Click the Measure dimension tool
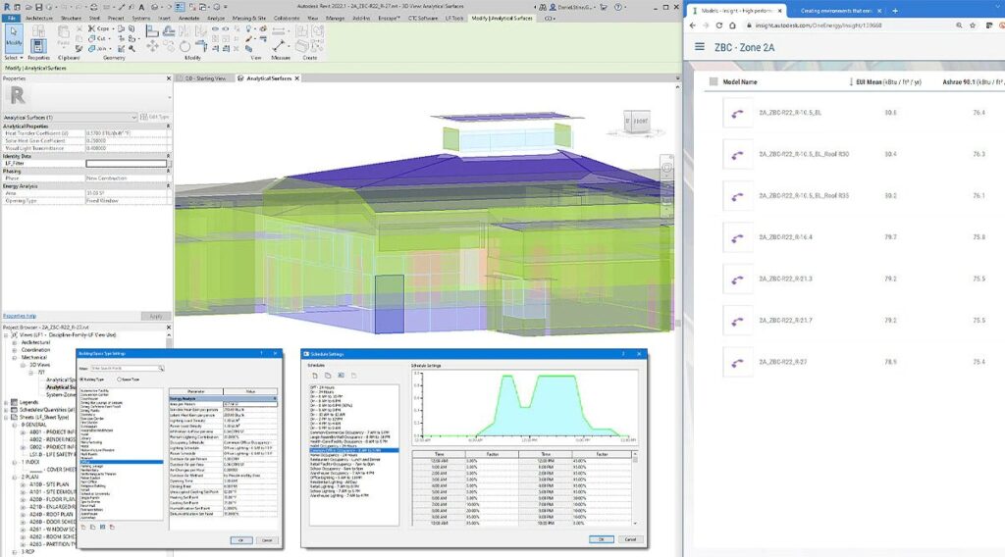Screen dimensions: 1005x557 click(280, 45)
